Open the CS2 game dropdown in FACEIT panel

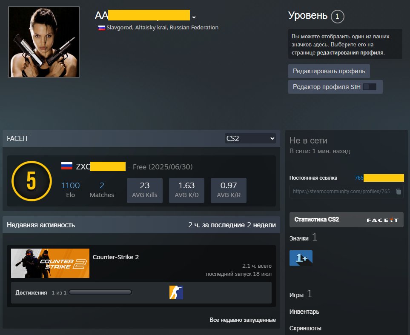[250, 138]
